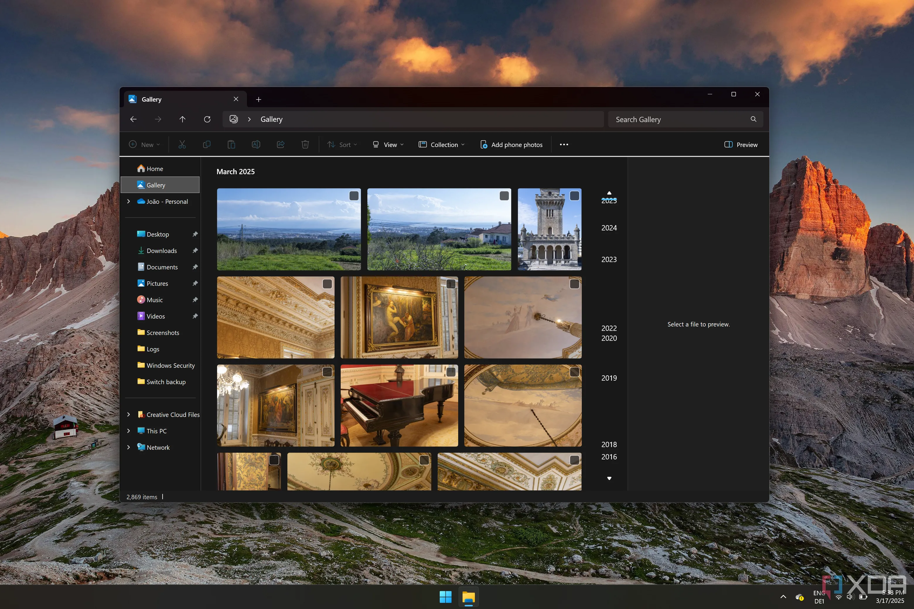
Task: Open the See more ellipsis menu
Action: pyautogui.click(x=564, y=144)
